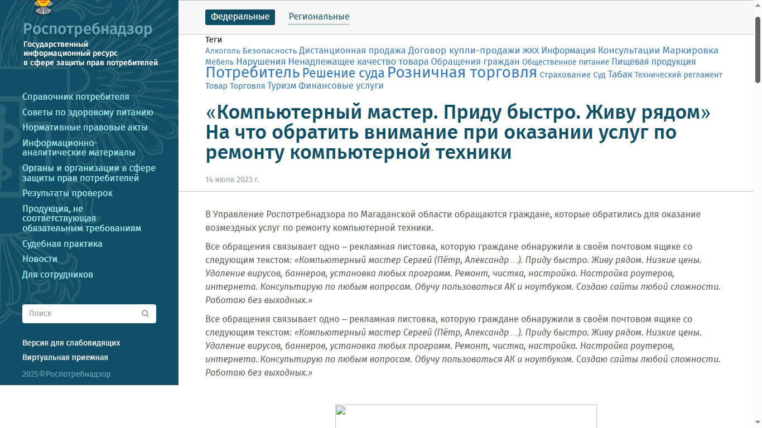This screenshot has height=428, width=762.
Task: Open the Нарушения tag
Action: pos(261,62)
